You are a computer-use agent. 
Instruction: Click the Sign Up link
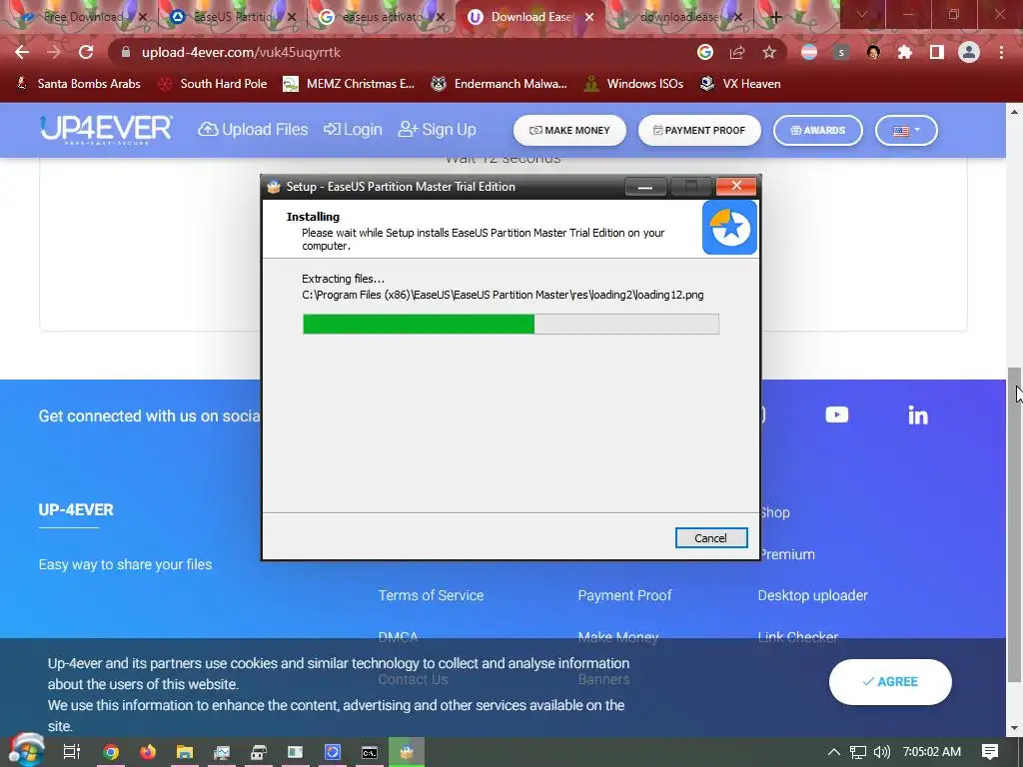(x=438, y=130)
